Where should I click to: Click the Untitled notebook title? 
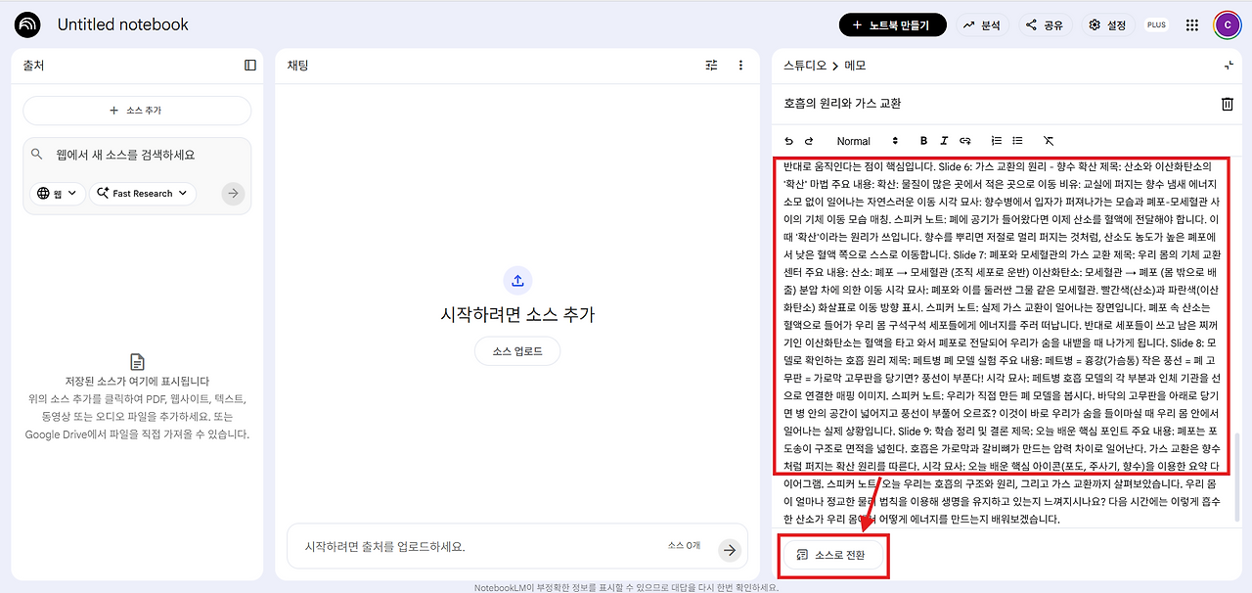click(123, 24)
